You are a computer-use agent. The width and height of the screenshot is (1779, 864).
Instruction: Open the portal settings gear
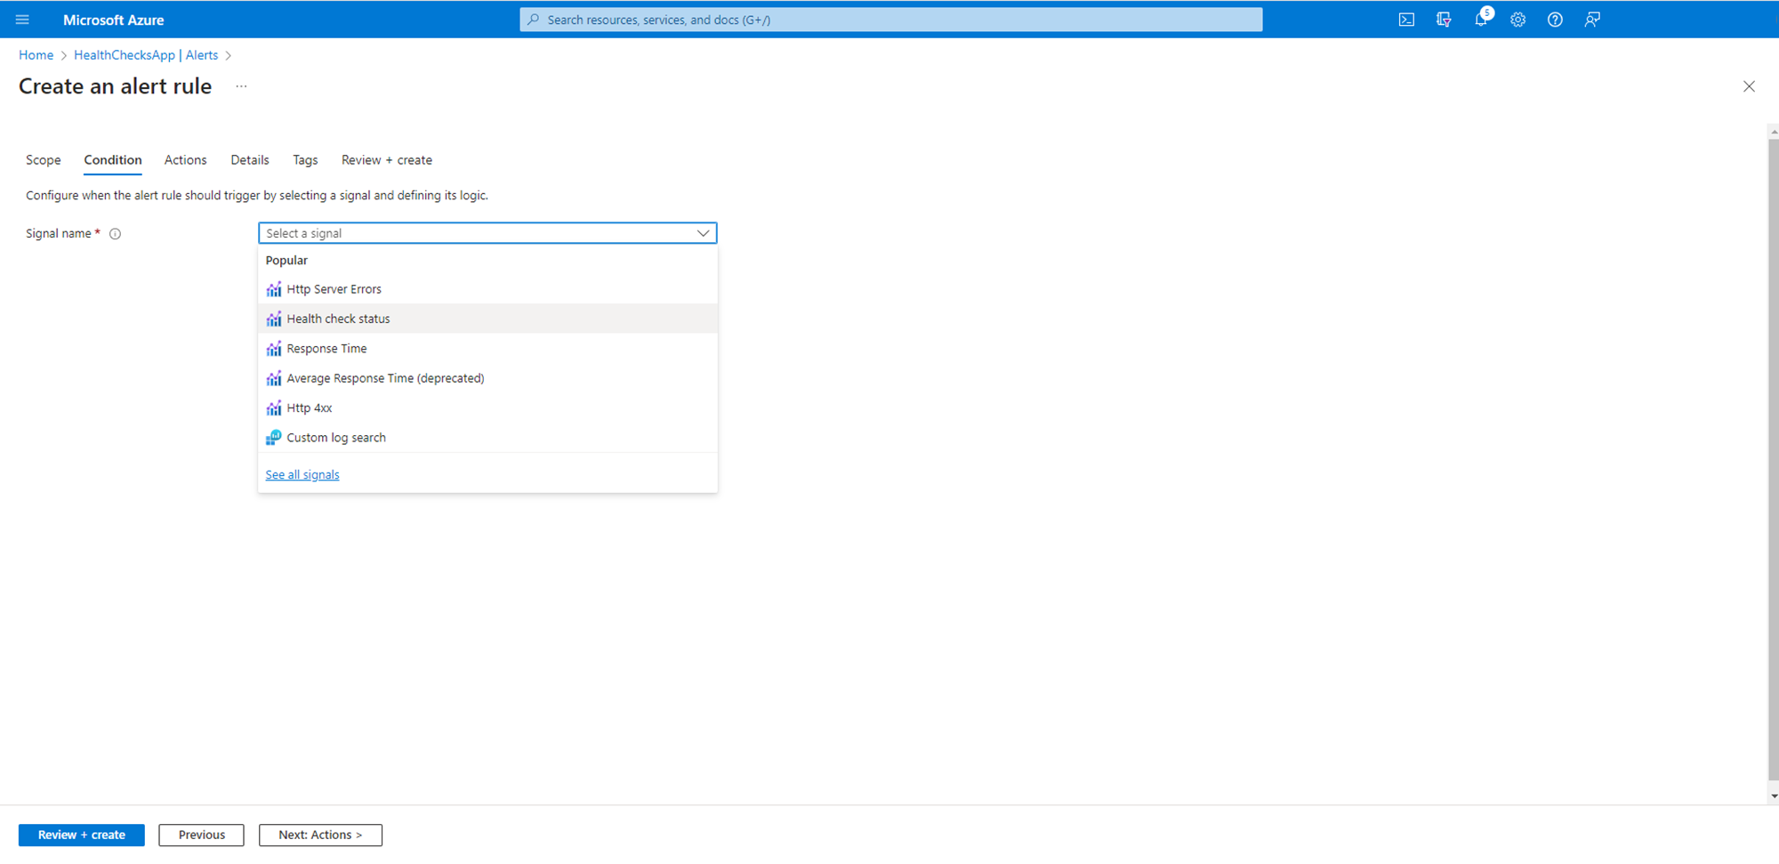point(1518,20)
